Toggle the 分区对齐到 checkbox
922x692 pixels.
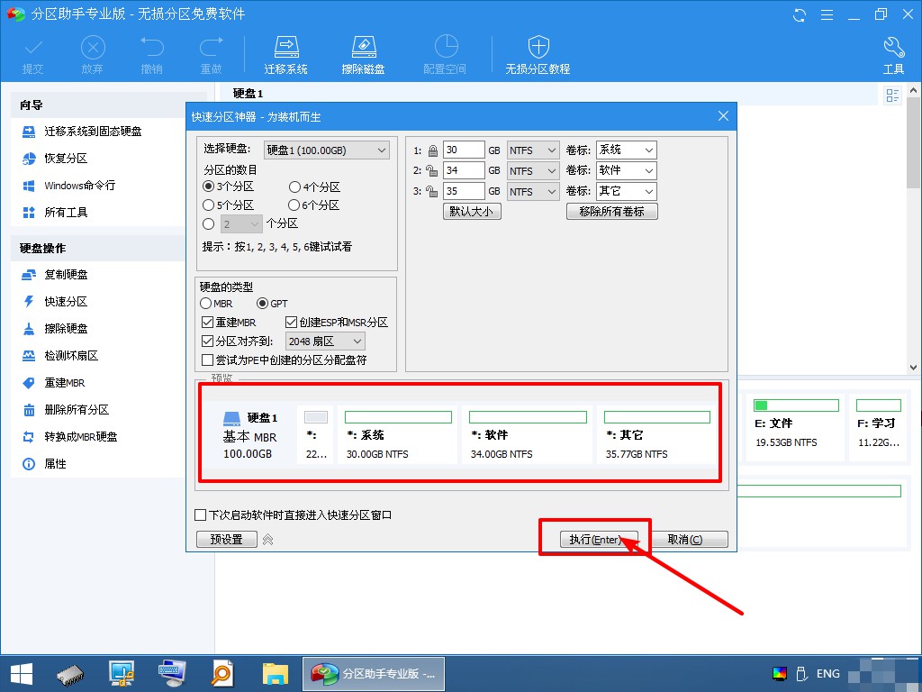point(207,341)
